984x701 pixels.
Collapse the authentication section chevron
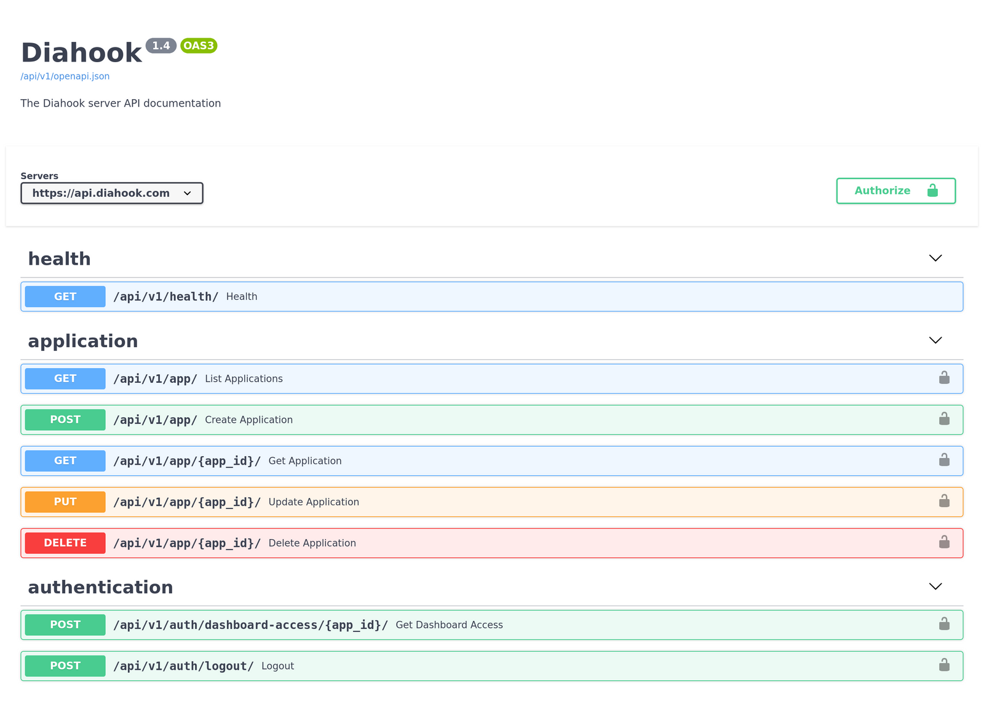935,587
